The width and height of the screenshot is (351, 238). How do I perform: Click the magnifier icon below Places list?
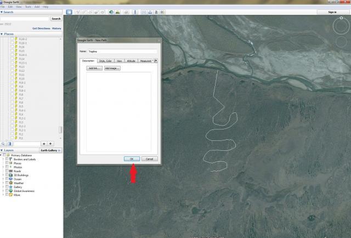(3, 143)
